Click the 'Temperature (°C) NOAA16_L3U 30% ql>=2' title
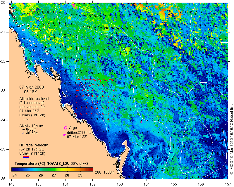This screenshot has width=234, height=187. 51,164
